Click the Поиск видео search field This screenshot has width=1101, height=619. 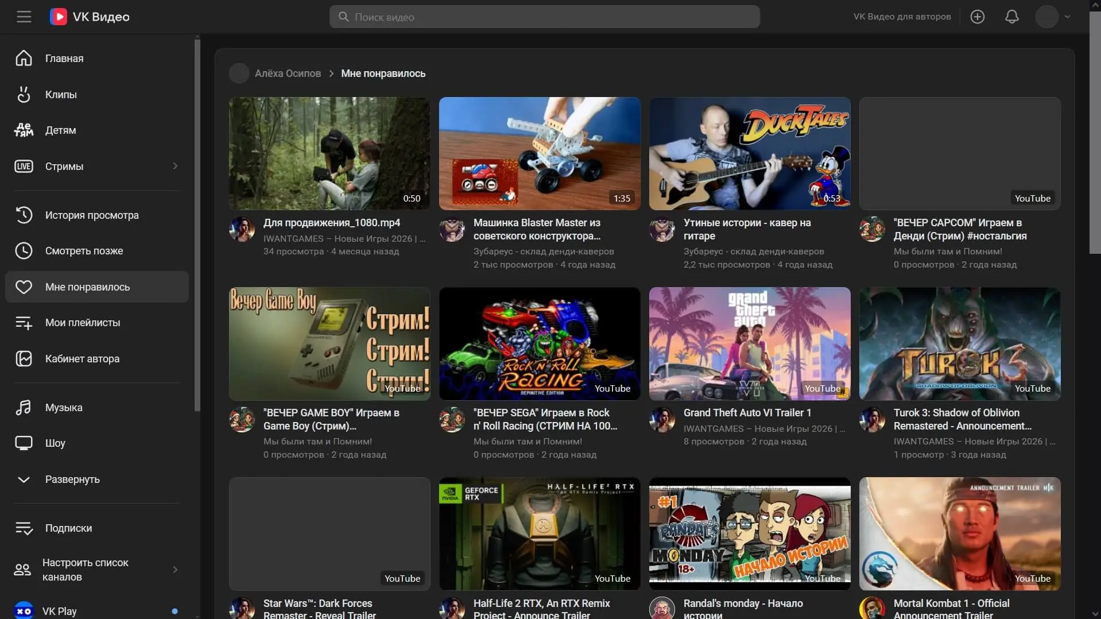pyautogui.click(x=544, y=17)
